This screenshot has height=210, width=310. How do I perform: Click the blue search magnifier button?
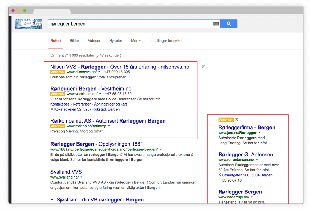(229, 24)
